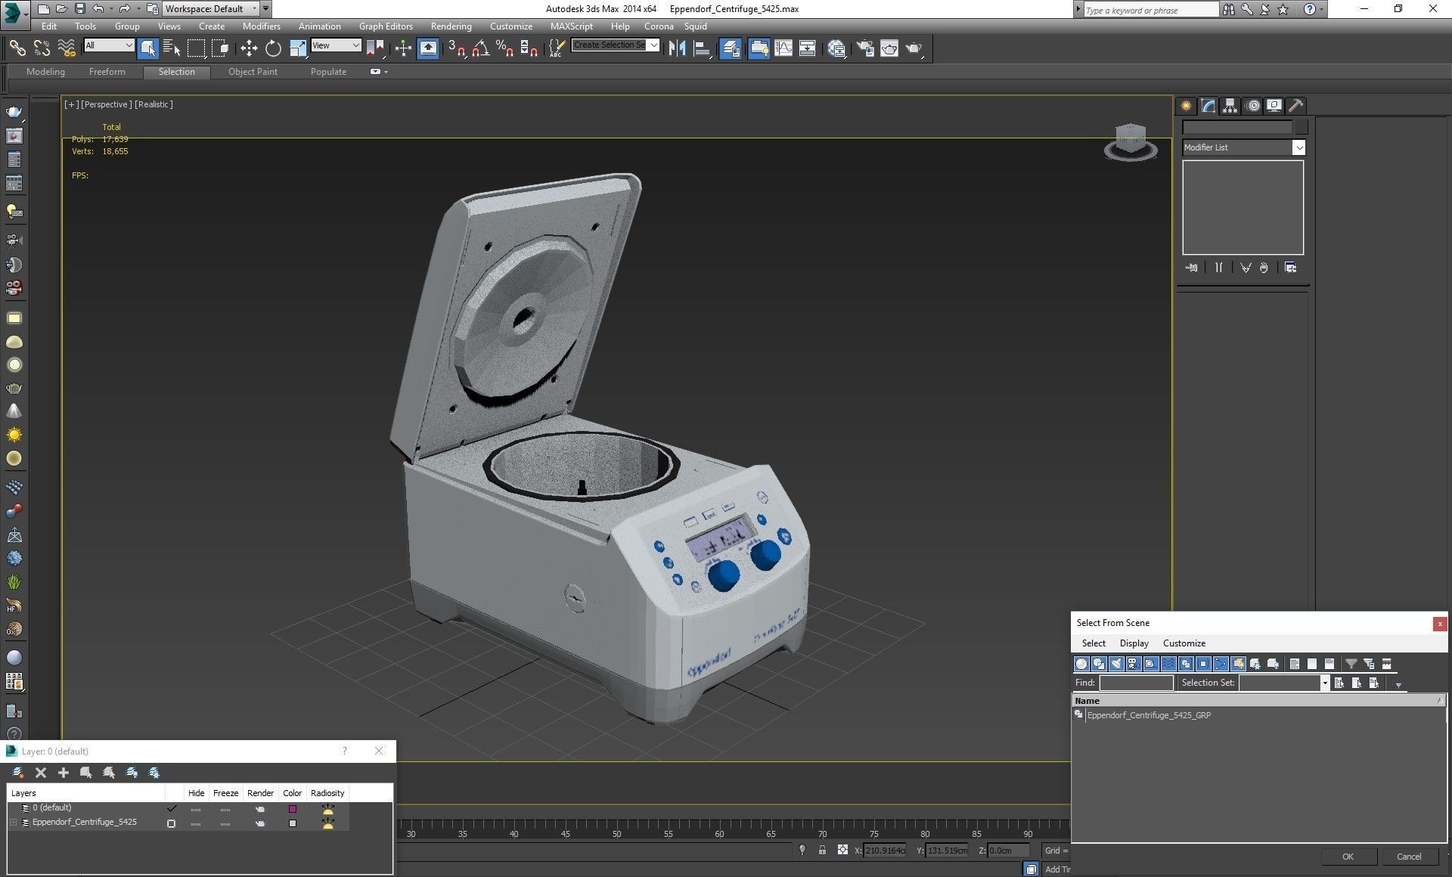Choose the Select and Rotate tool
The width and height of the screenshot is (1452, 877).
[x=273, y=48]
